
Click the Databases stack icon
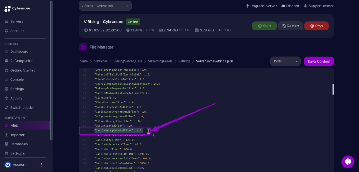tap(6, 144)
